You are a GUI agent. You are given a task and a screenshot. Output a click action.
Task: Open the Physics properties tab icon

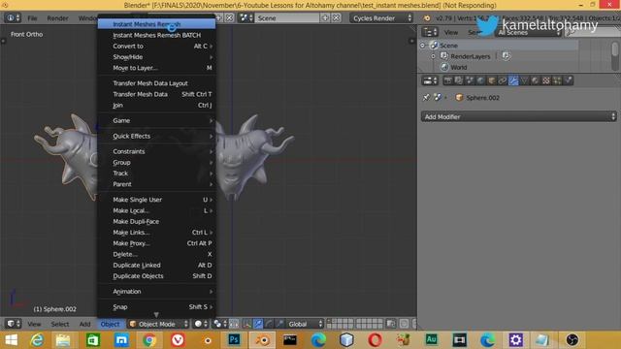[x=569, y=80]
